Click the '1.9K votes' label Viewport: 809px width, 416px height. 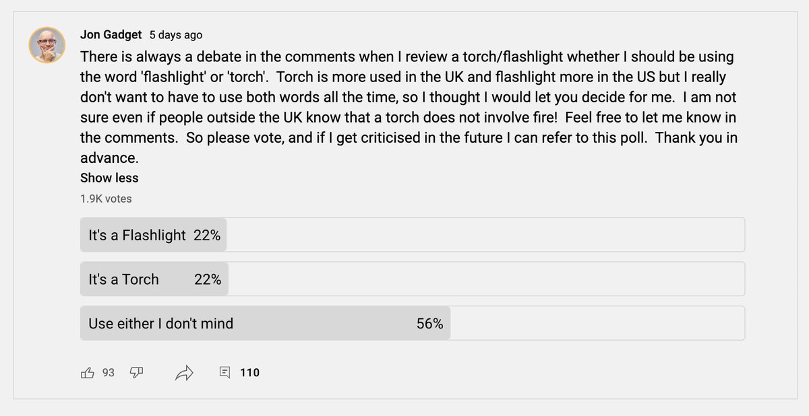[106, 199]
